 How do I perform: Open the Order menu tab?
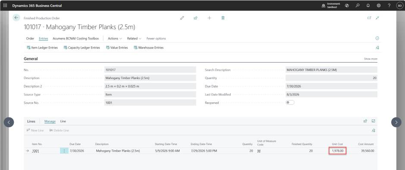[x=30, y=39]
